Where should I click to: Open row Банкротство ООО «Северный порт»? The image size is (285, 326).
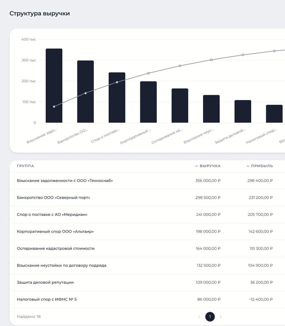pyautogui.click(x=147, y=198)
